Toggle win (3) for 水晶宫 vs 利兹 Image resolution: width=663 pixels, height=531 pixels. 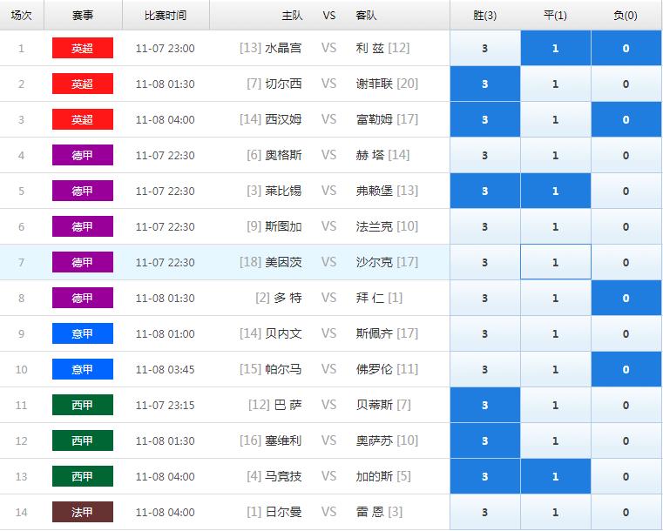(x=485, y=48)
